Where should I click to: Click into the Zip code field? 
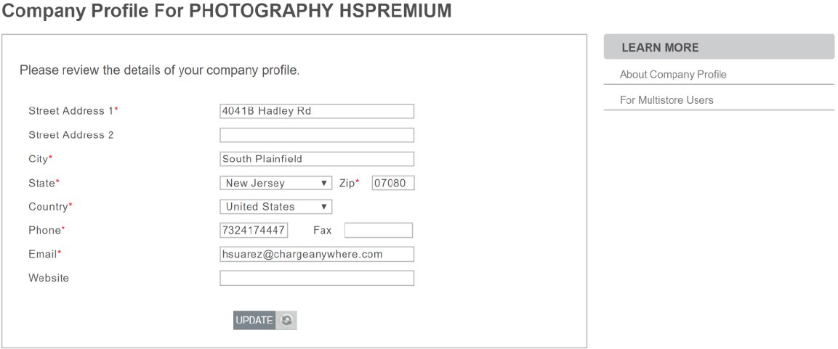click(x=393, y=184)
